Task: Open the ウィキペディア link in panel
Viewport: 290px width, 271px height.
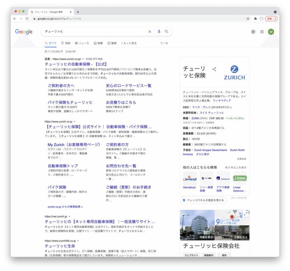Action: click(222, 100)
